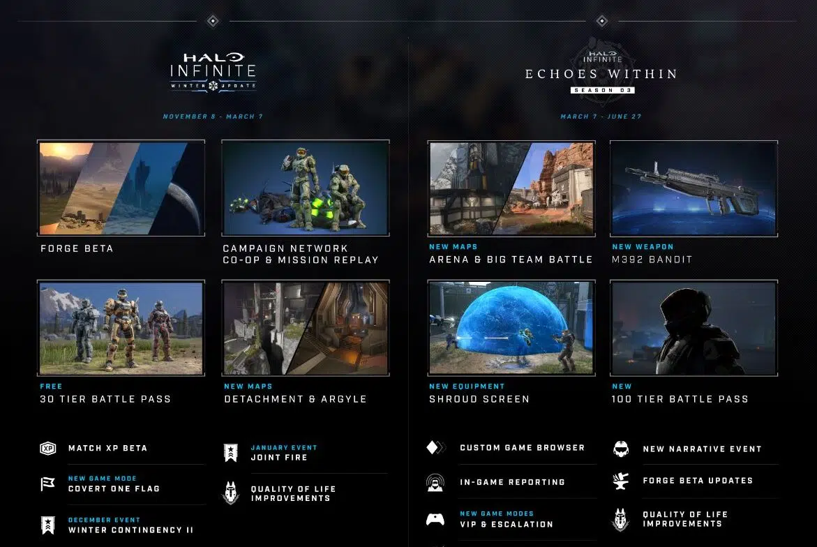Open the Shroud Screen equipment image
This screenshot has height=547, width=817.
point(511,328)
